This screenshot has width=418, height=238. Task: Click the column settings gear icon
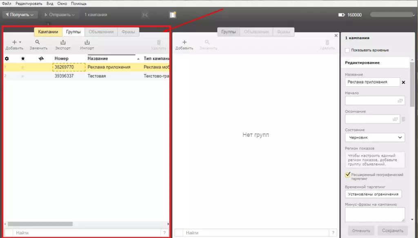[7, 59]
